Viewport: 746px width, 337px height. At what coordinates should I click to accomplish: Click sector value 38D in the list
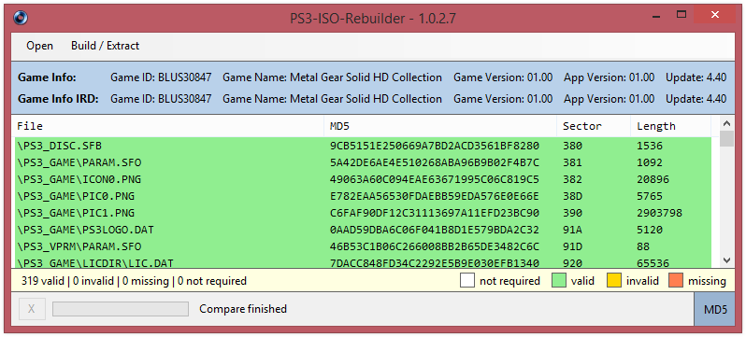(x=572, y=196)
